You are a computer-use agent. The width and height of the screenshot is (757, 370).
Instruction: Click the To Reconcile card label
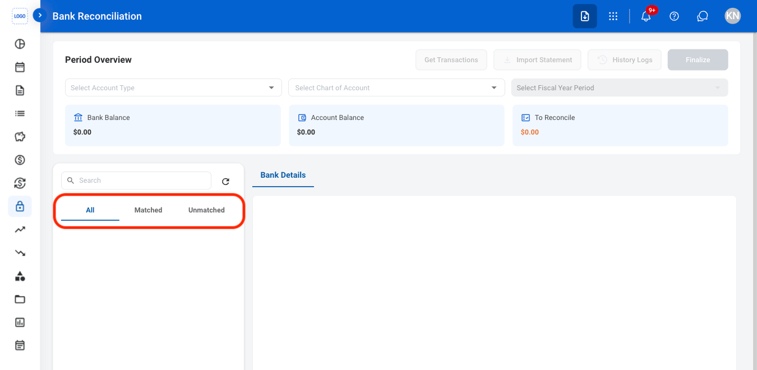click(555, 118)
